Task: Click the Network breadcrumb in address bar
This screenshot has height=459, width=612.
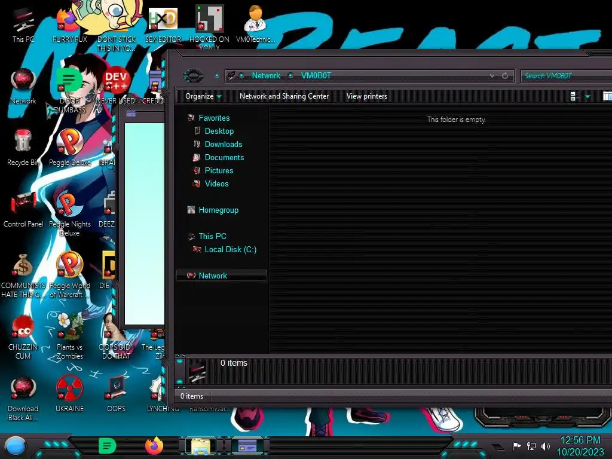Action: point(266,75)
